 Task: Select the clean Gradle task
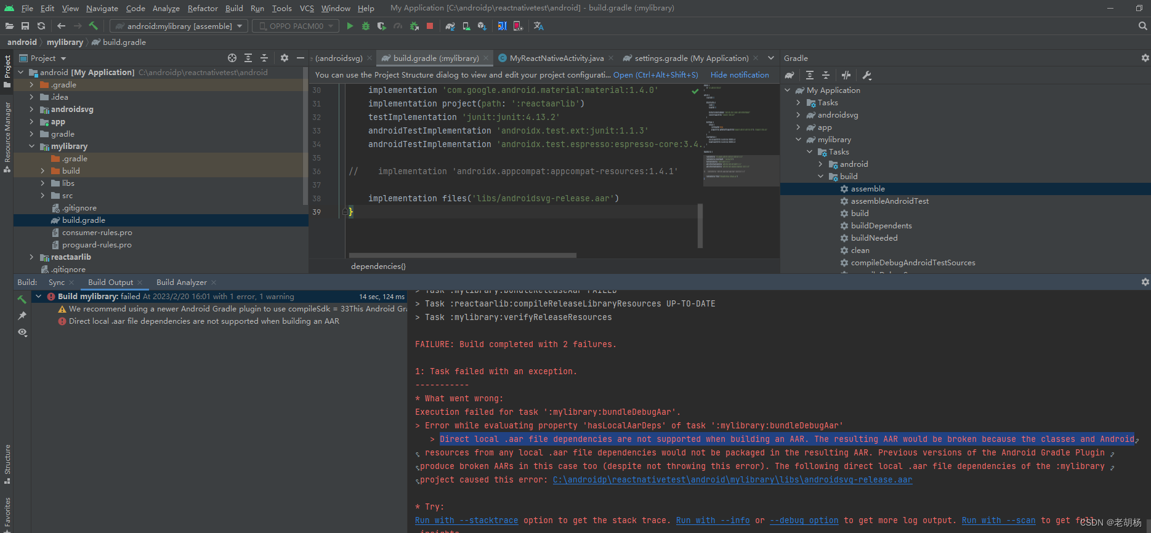pyautogui.click(x=860, y=250)
